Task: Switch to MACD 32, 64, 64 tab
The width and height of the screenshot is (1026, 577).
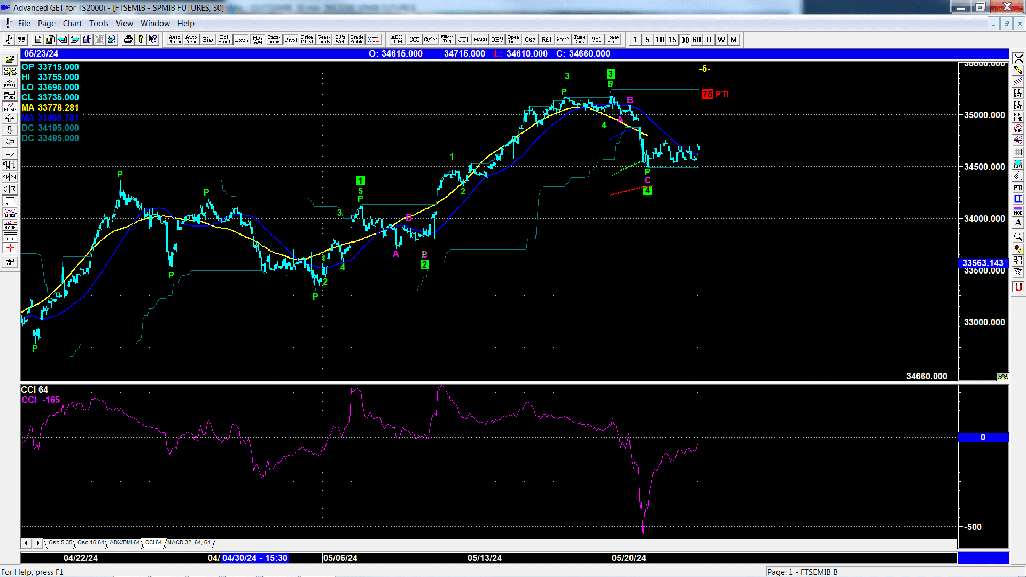Action: point(189,543)
